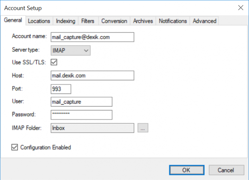This screenshot has width=249, height=180.
Task: Click the User input field
Action: pyautogui.click(x=82, y=102)
